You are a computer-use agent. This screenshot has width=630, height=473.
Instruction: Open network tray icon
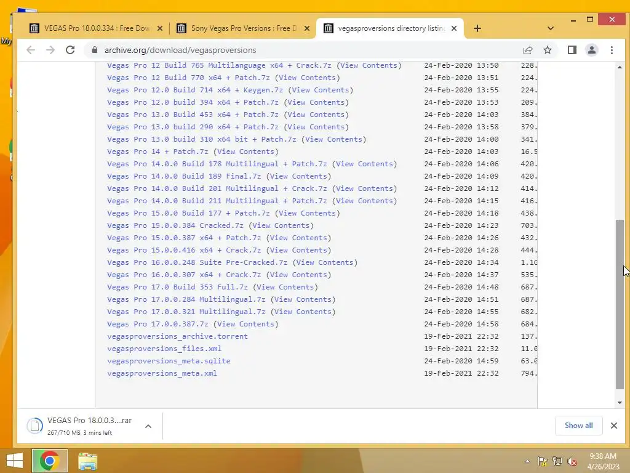tap(557, 461)
